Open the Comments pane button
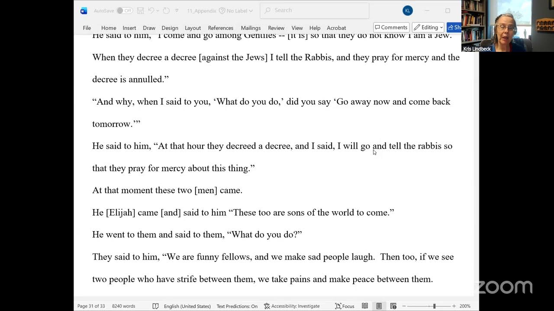The width and height of the screenshot is (554, 311). (x=391, y=27)
